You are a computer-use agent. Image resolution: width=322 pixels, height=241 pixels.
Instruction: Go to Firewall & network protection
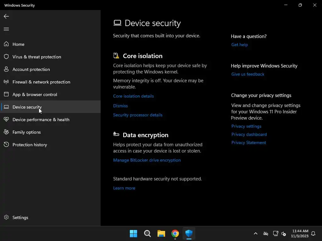[x=51, y=82]
